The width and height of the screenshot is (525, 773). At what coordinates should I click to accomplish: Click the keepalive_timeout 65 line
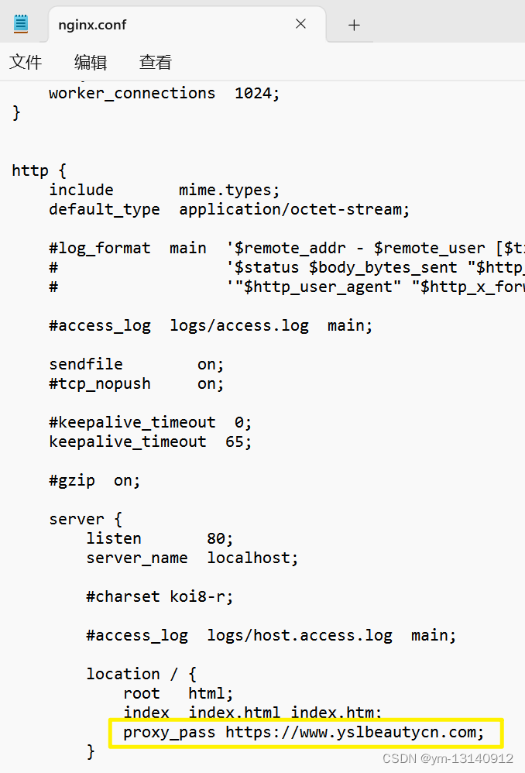pyautogui.click(x=150, y=441)
